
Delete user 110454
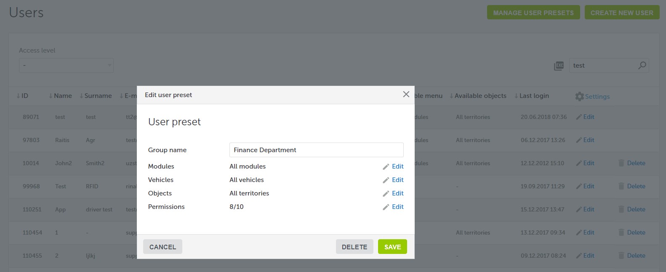[636, 232]
